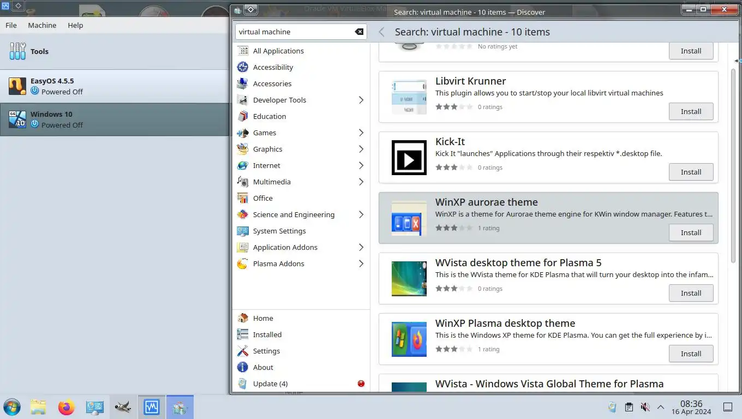The height and width of the screenshot is (419, 742).
Task: Install WVista desktop theme for Plasma 5
Action: [x=691, y=293]
